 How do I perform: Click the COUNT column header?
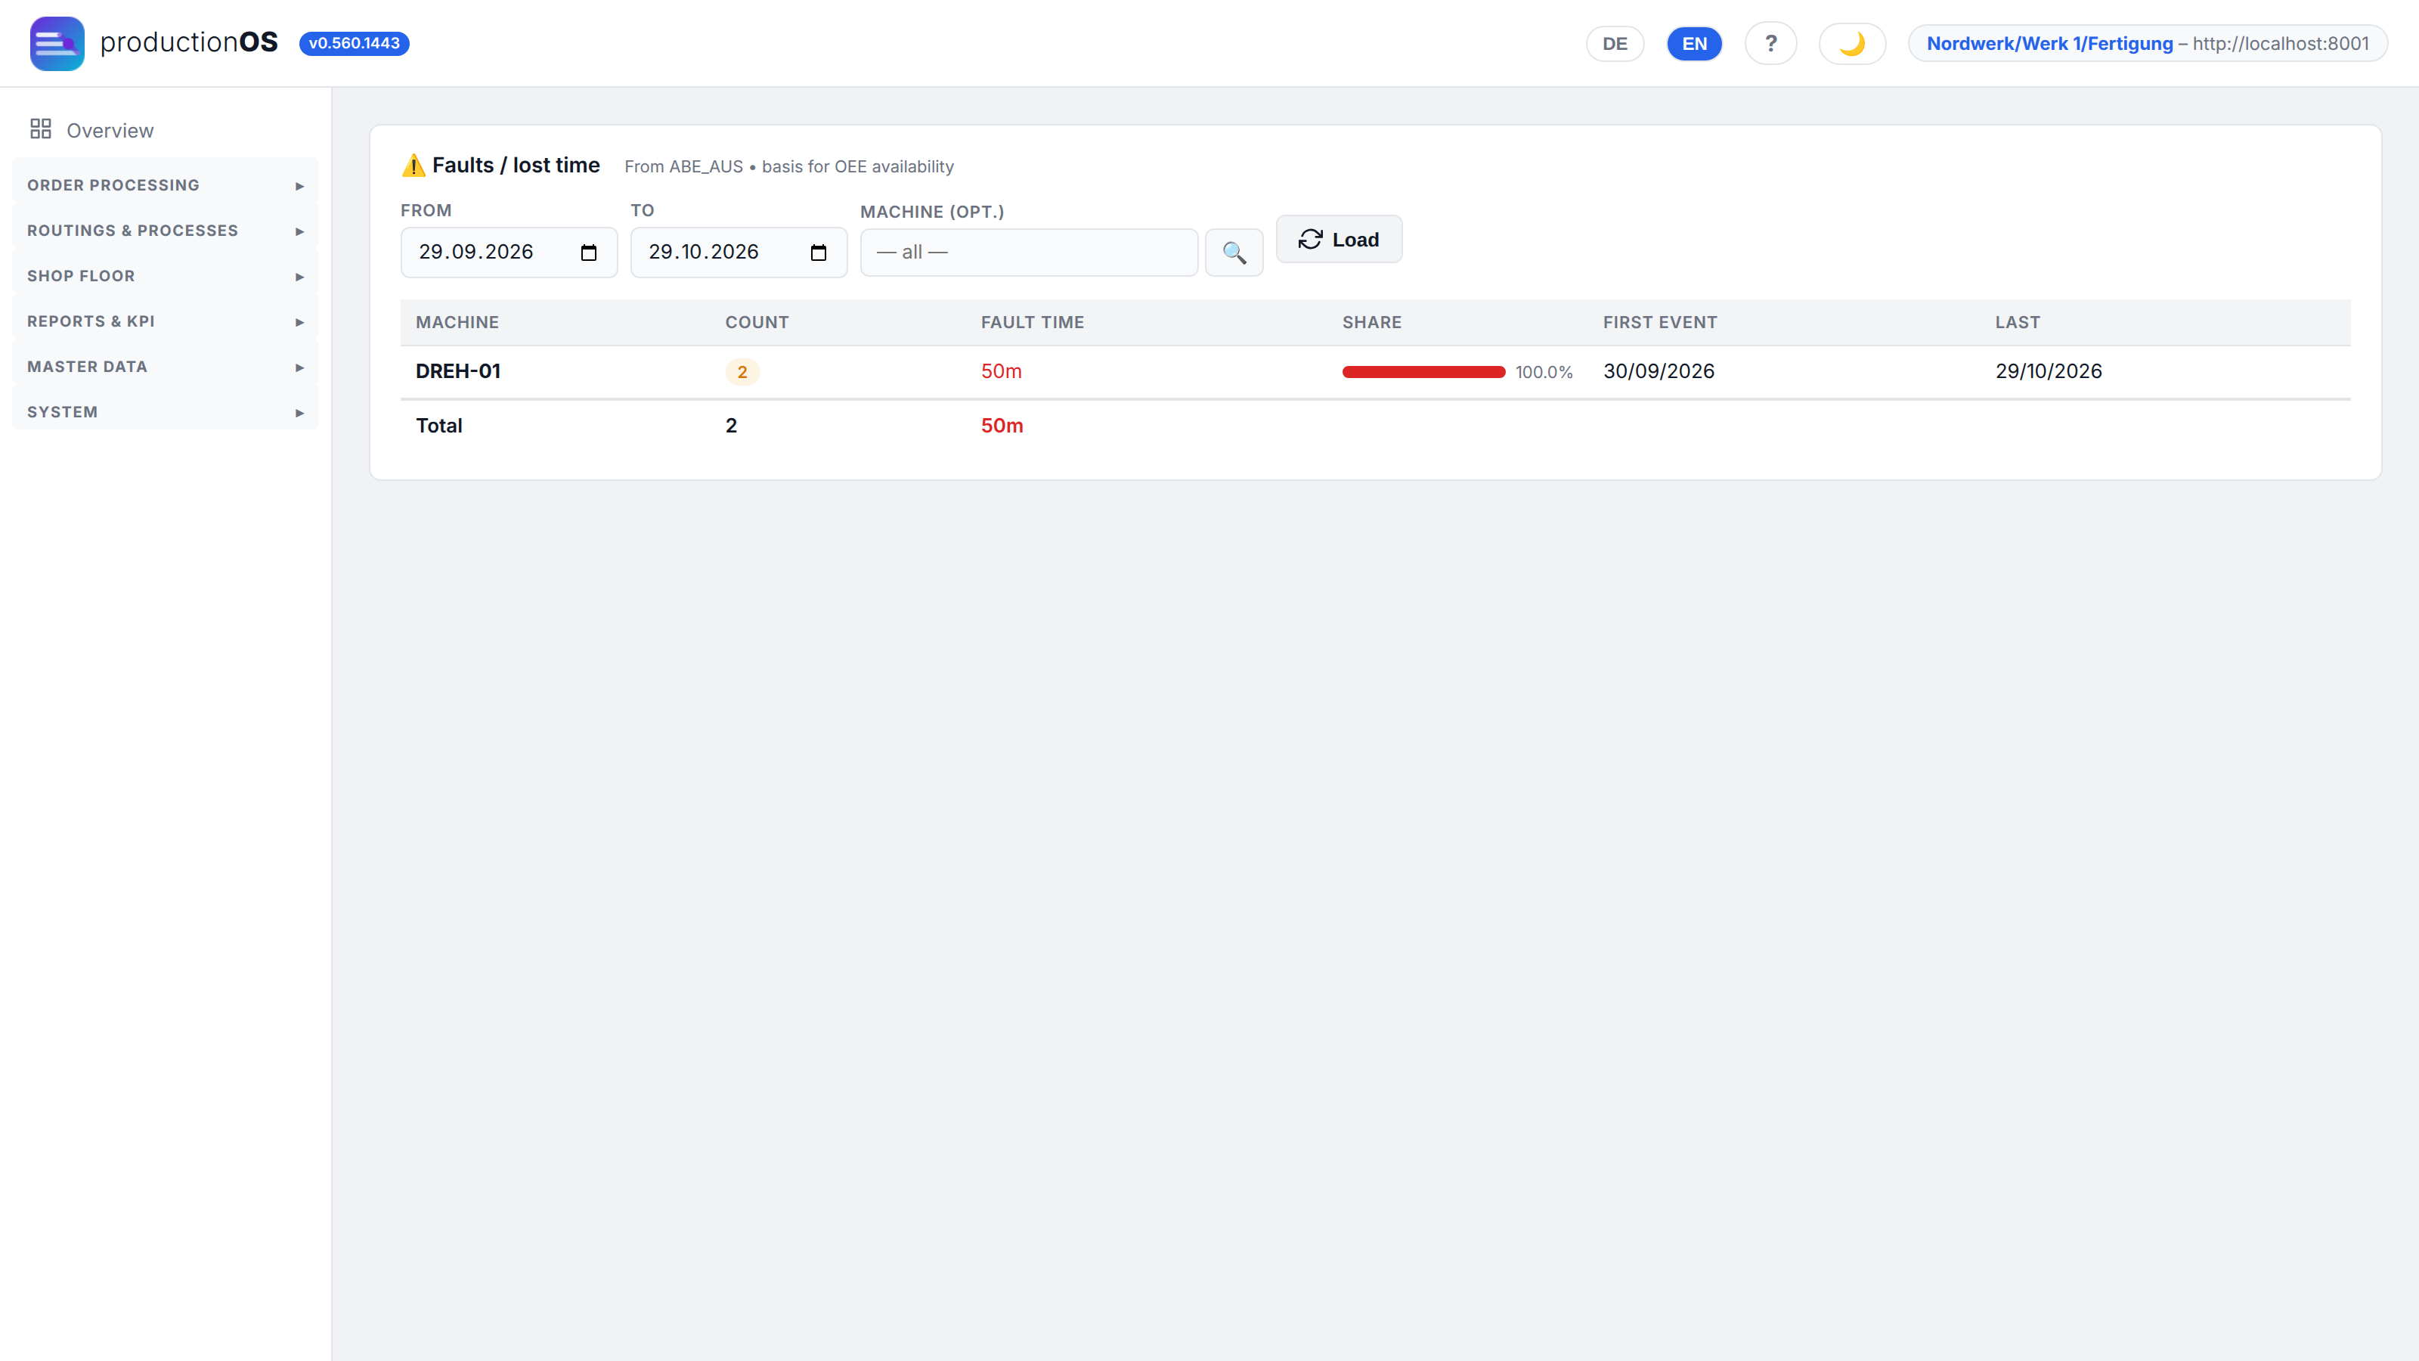(757, 322)
